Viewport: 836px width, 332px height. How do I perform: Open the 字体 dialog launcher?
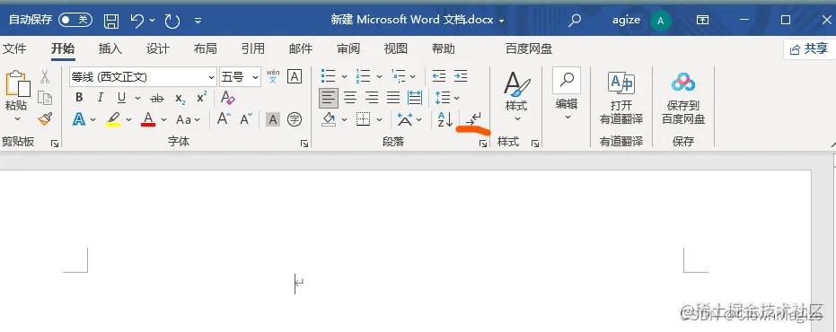[304, 144]
